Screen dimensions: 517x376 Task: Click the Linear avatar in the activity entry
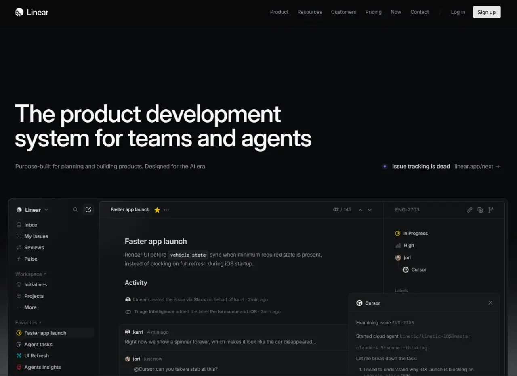[x=128, y=299]
